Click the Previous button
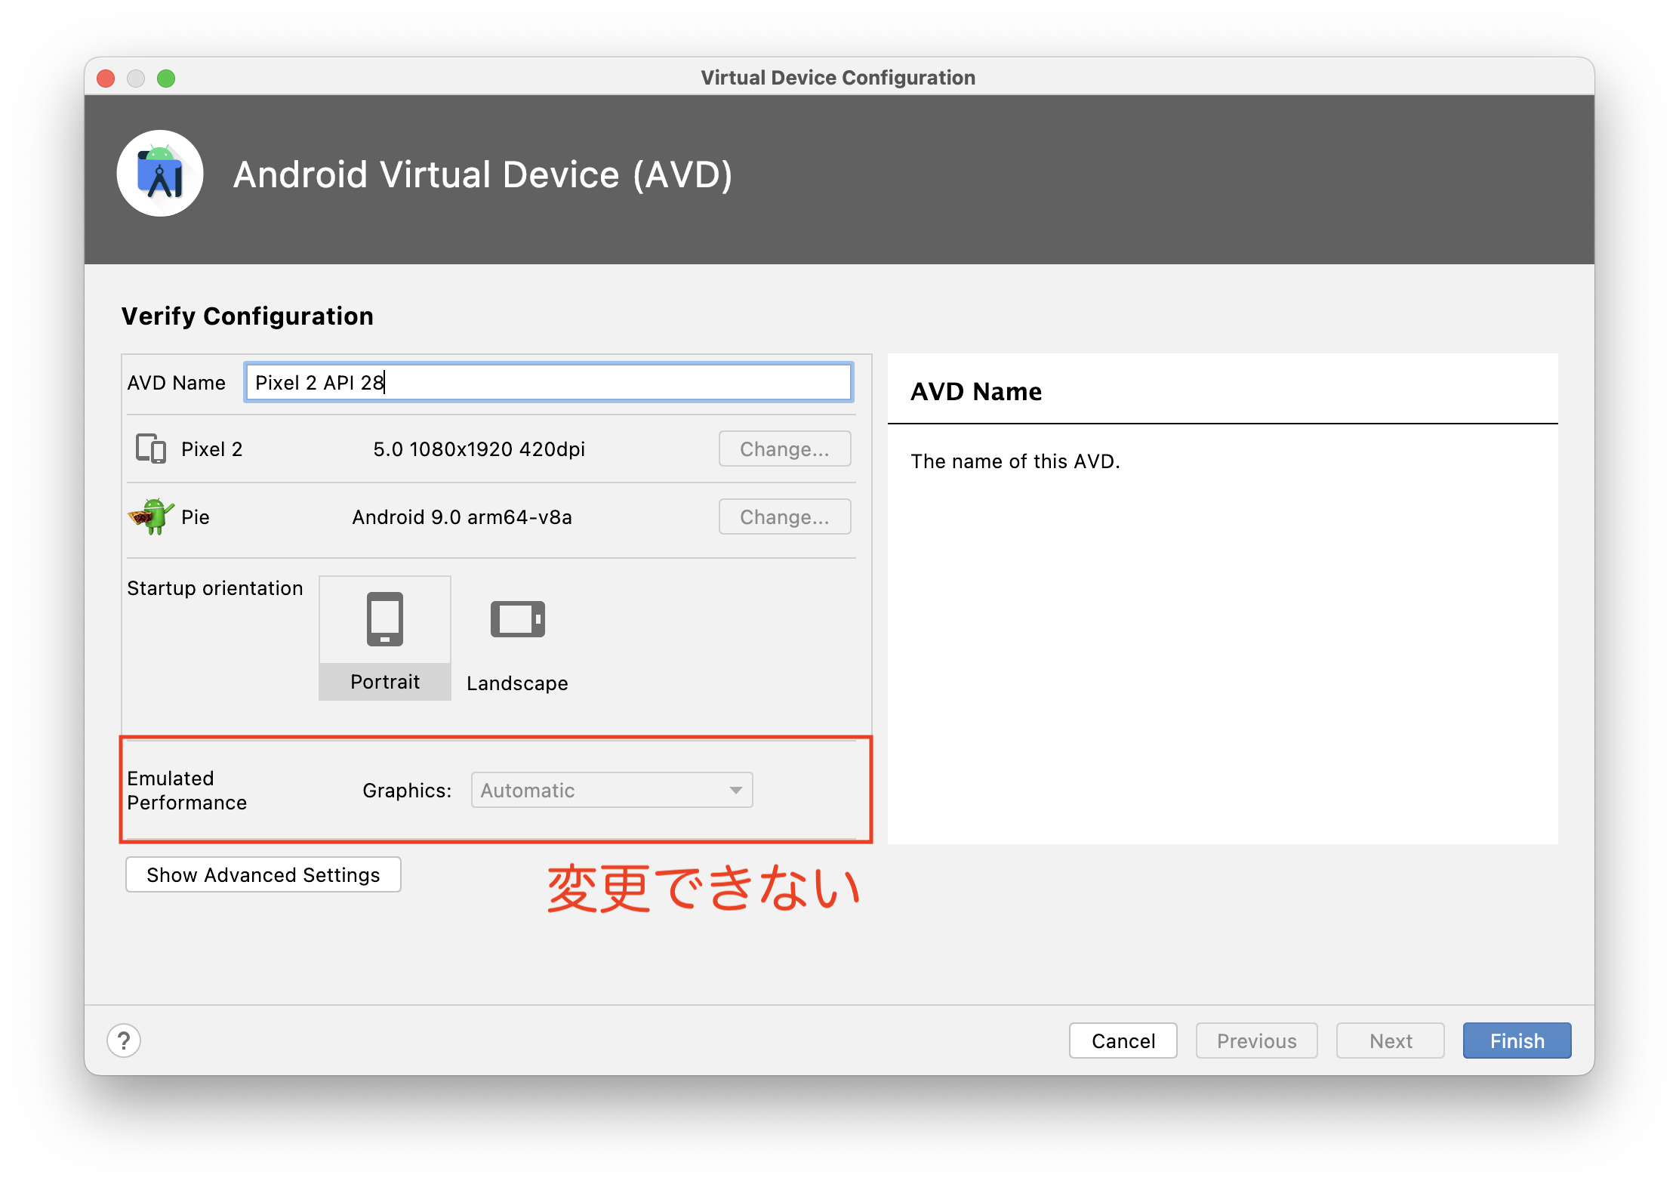The image size is (1679, 1187). click(x=1256, y=1041)
